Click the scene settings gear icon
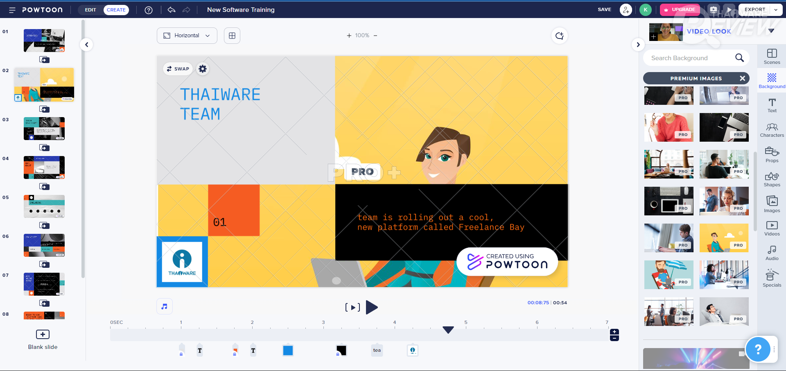Viewport: 786px width, 371px height. pos(203,69)
